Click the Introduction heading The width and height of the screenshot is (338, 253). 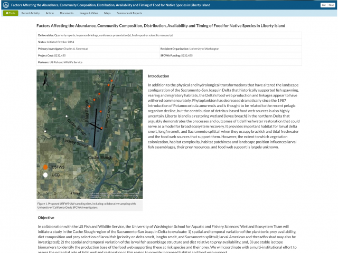click(158, 76)
